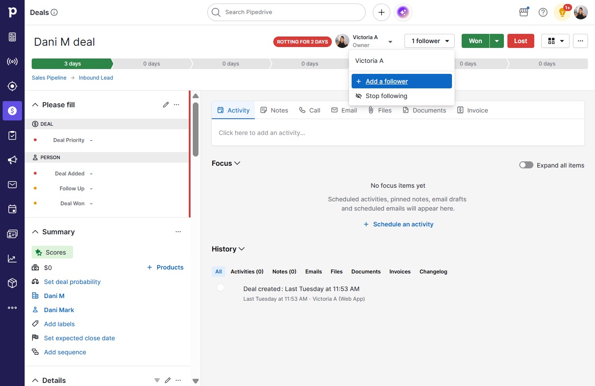Open the owner Victoria A dropdown arrow

tap(390, 42)
